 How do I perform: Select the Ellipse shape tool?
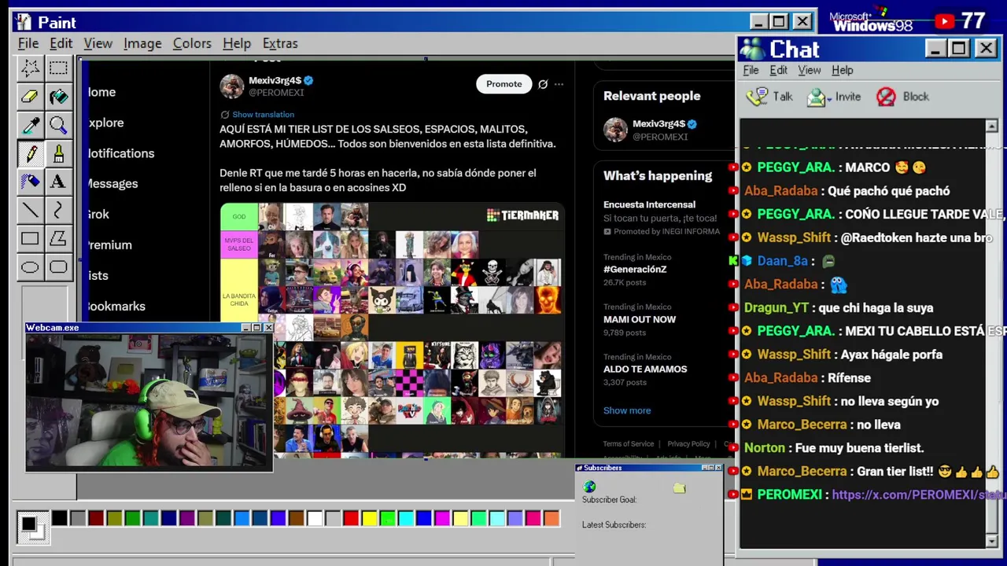(30, 267)
